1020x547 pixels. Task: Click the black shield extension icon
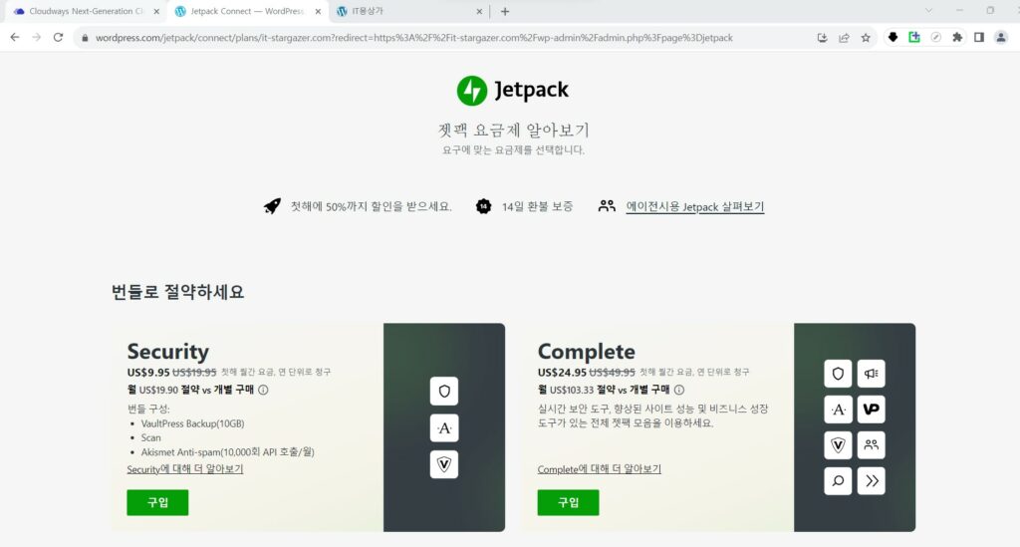point(892,38)
